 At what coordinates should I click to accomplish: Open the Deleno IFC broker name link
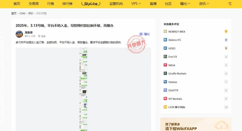tap(175, 40)
